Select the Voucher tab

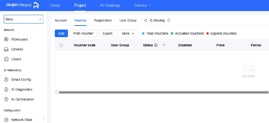(x=80, y=20)
